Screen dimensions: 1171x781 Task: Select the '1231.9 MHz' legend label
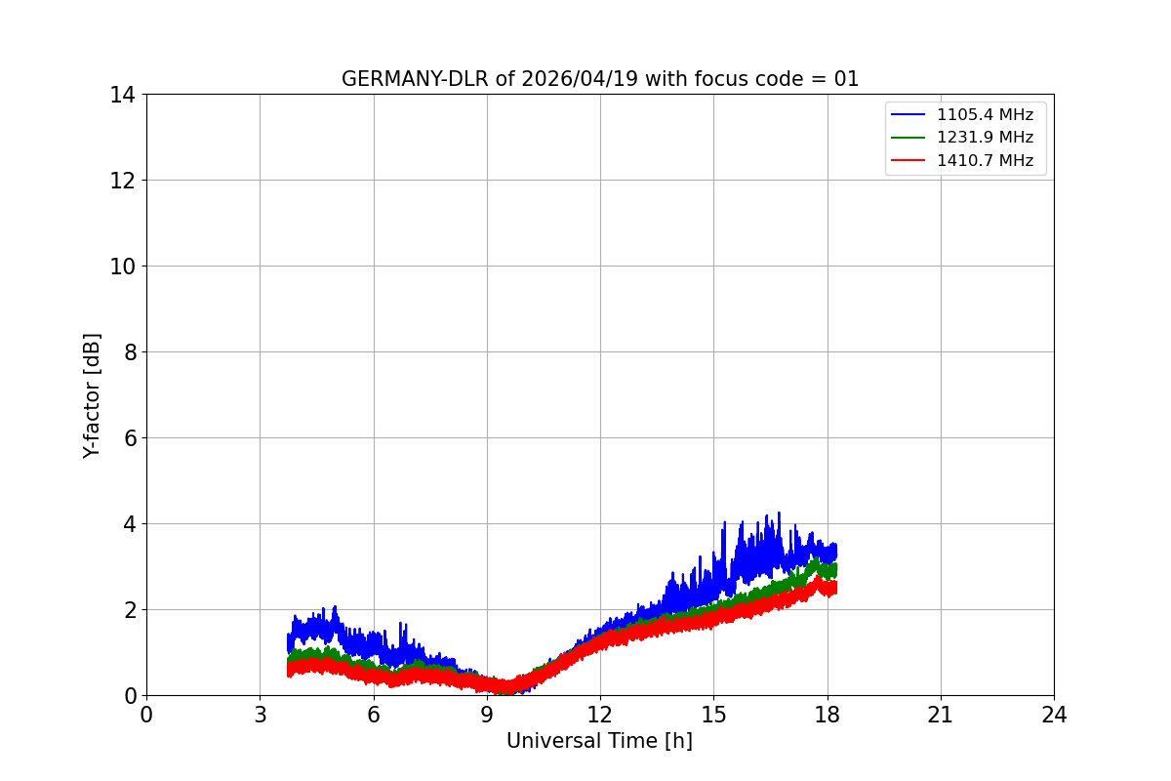click(985, 138)
